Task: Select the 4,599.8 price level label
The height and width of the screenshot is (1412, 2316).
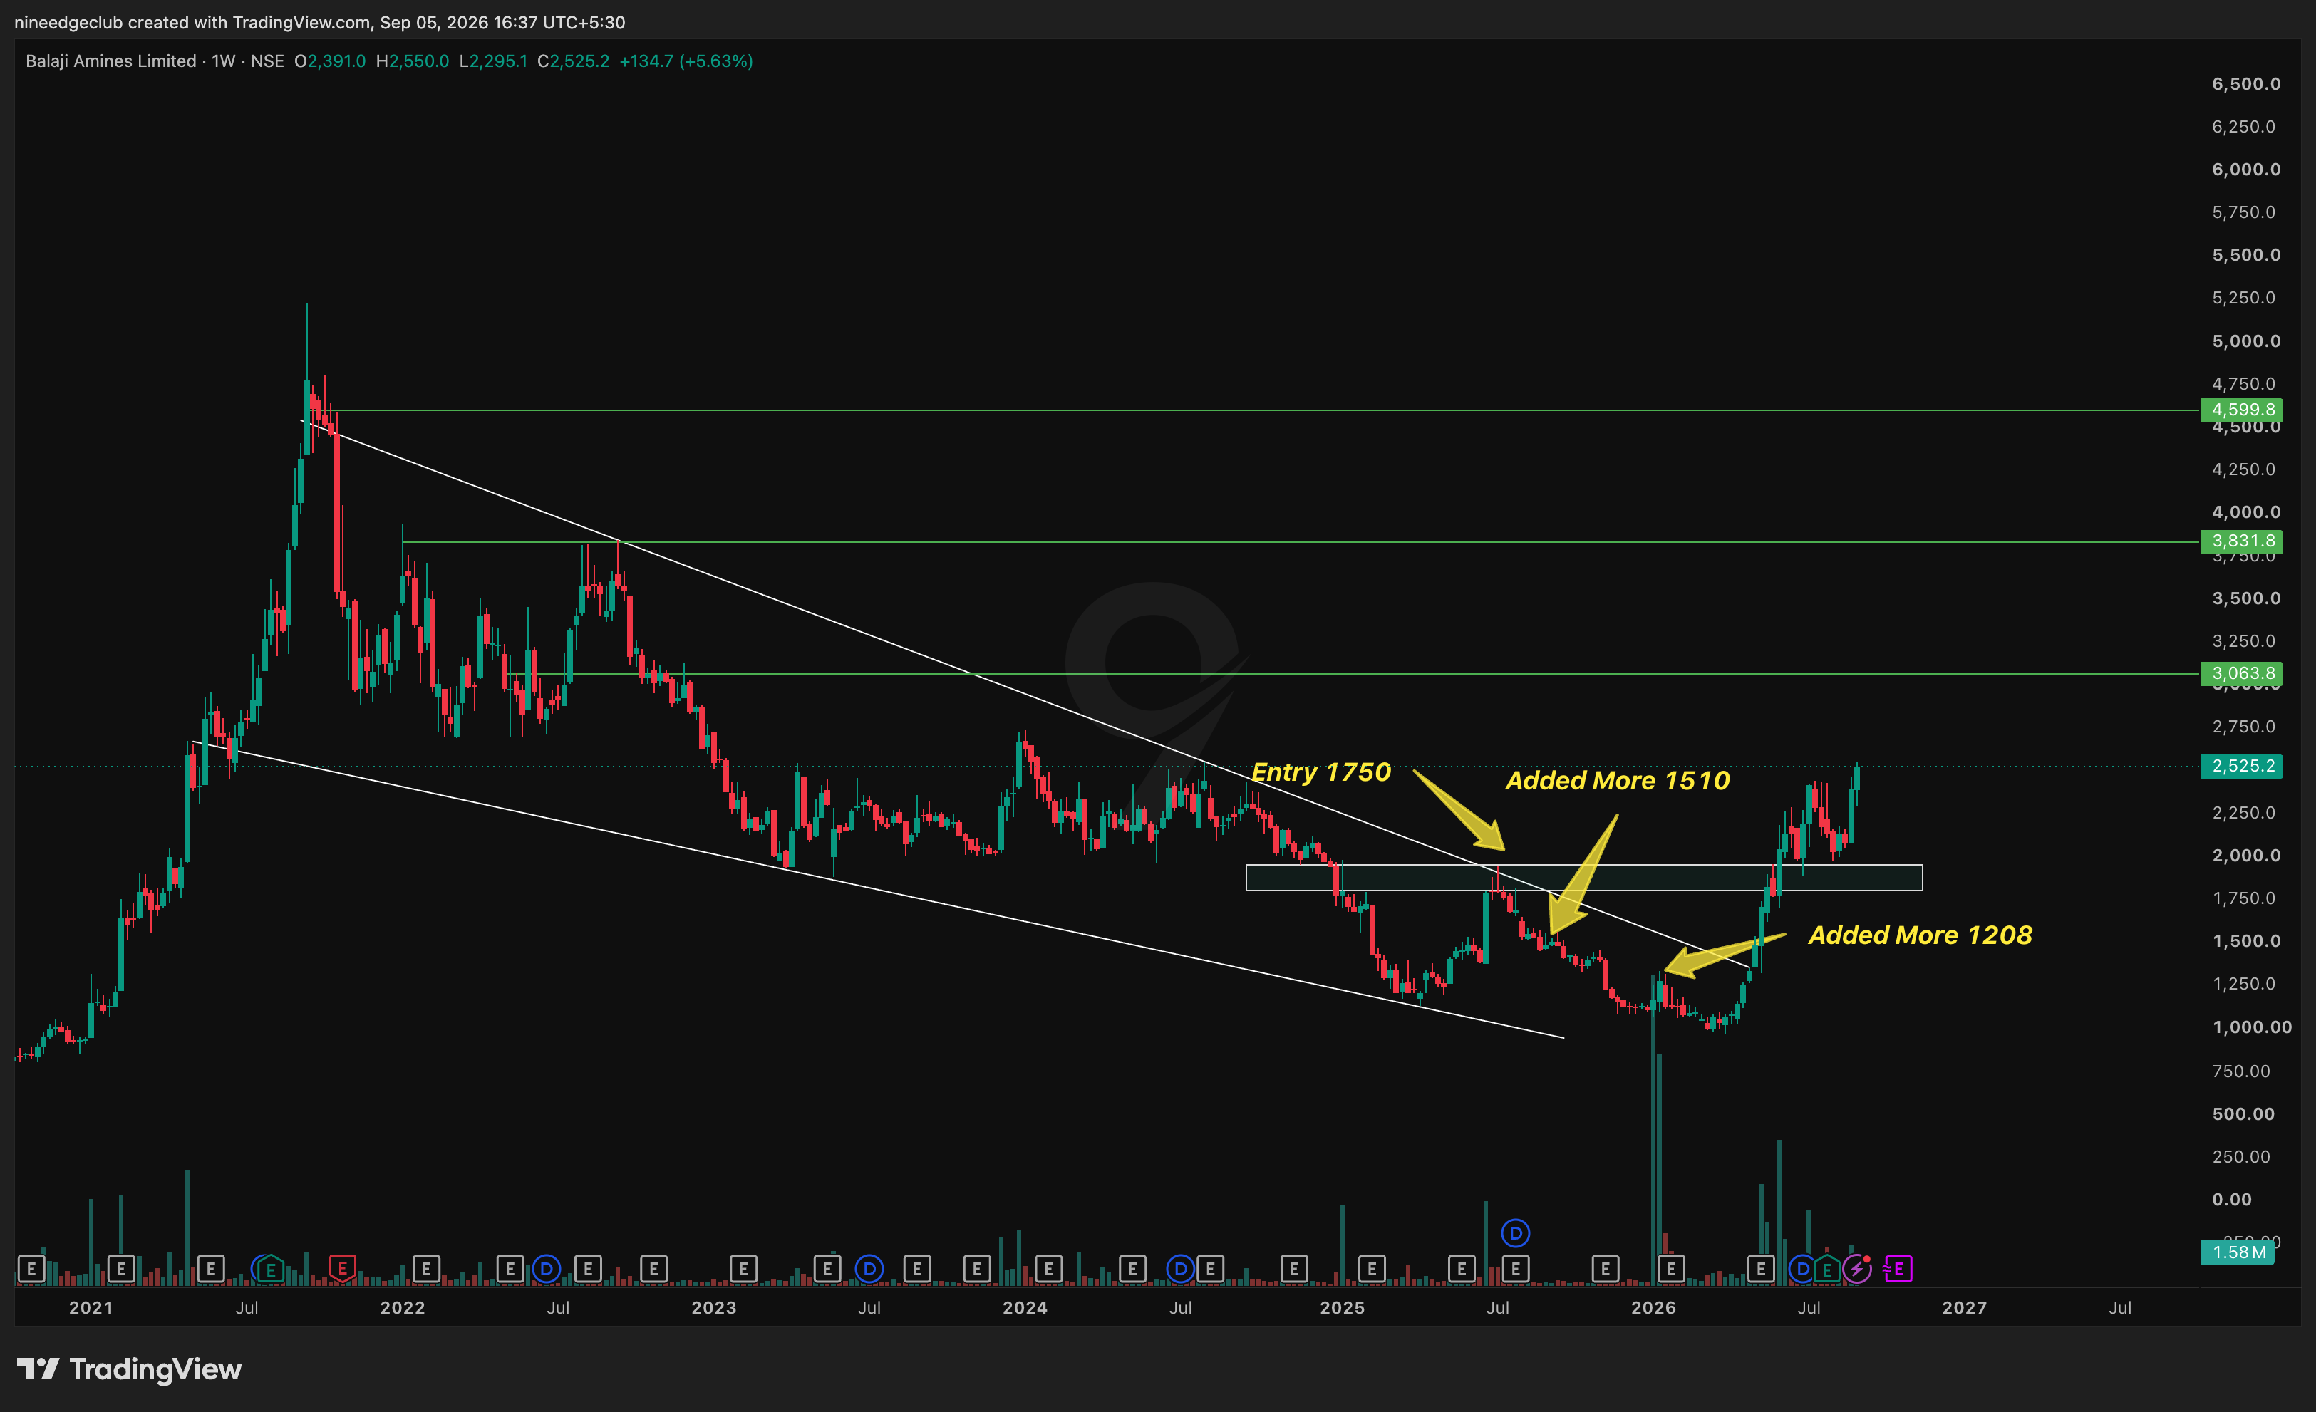Action: point(2242,410)
